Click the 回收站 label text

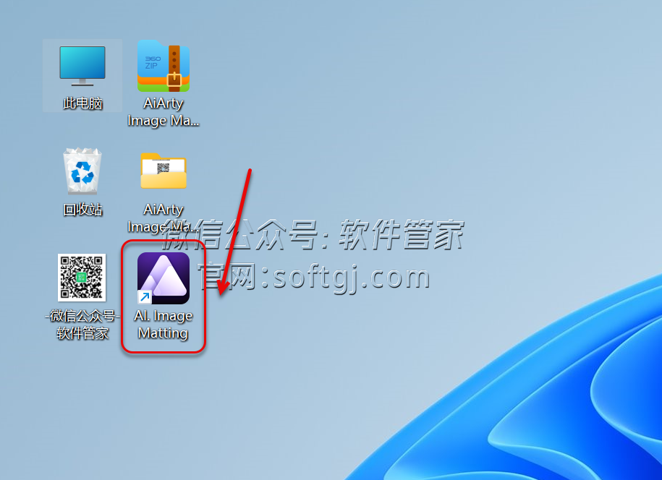(x=82, y=210)
